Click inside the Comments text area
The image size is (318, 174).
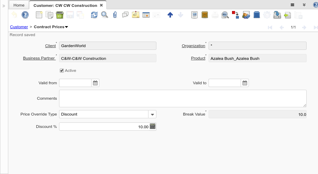pyautogui.click(x=183, y=98)
